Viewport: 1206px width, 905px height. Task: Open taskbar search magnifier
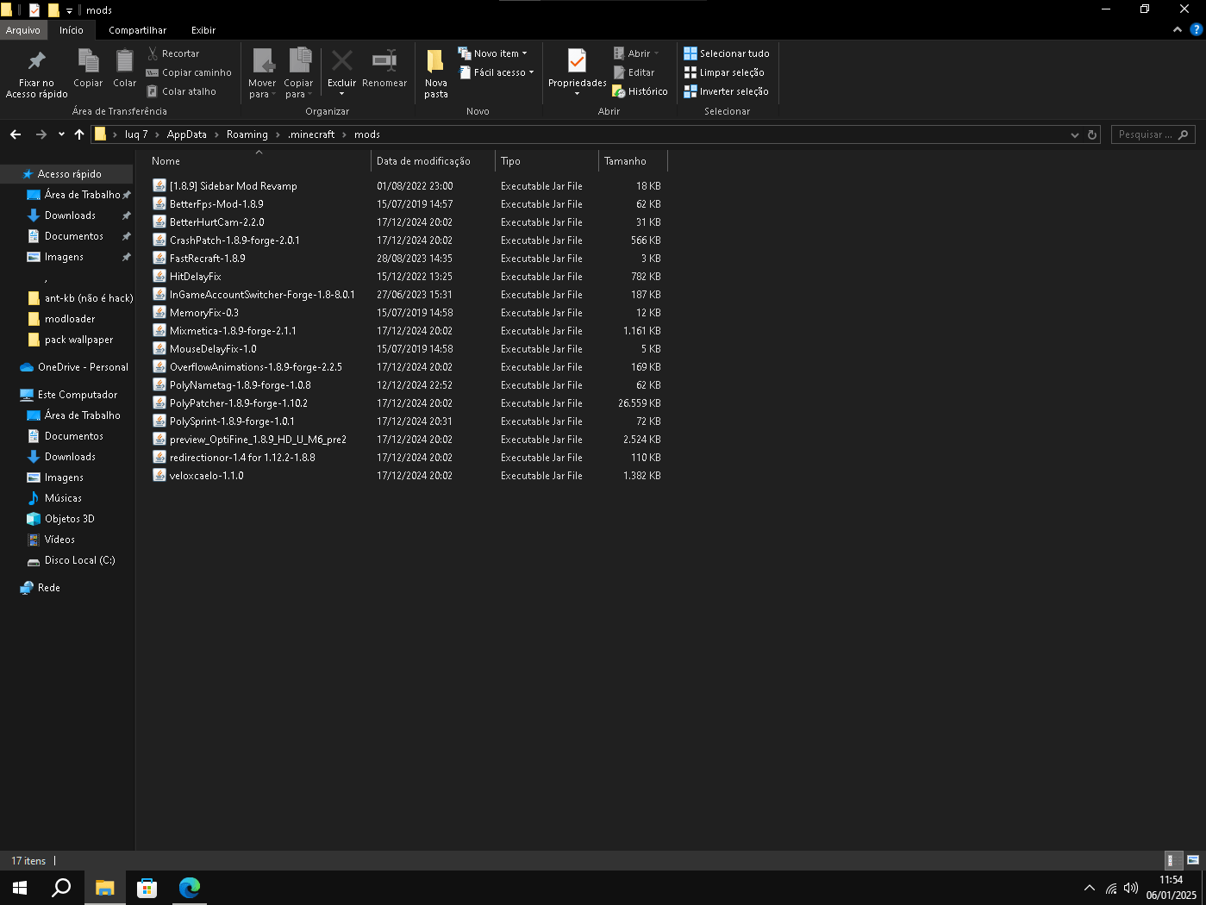[61, 887]
